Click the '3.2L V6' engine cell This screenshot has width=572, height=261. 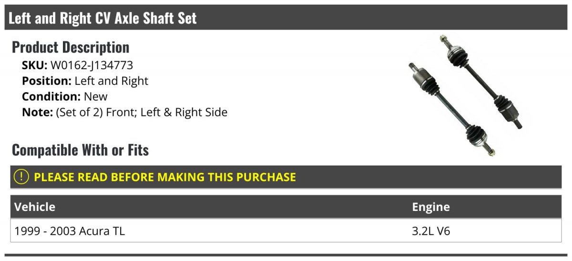coord(431,231)
